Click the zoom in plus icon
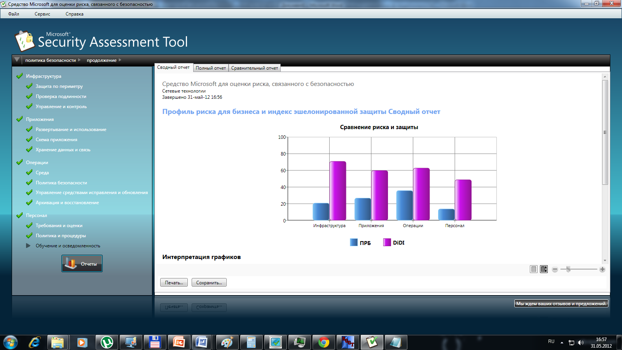This screenshot has height=350, width=622. pos(602,269)
